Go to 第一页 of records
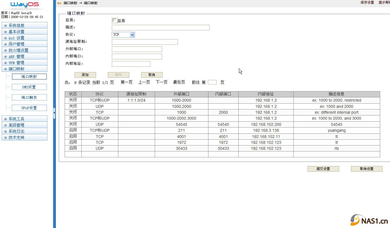 [x=127, y=82]
